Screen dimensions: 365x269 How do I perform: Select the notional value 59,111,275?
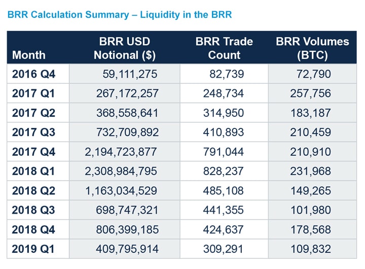(130, 74)
